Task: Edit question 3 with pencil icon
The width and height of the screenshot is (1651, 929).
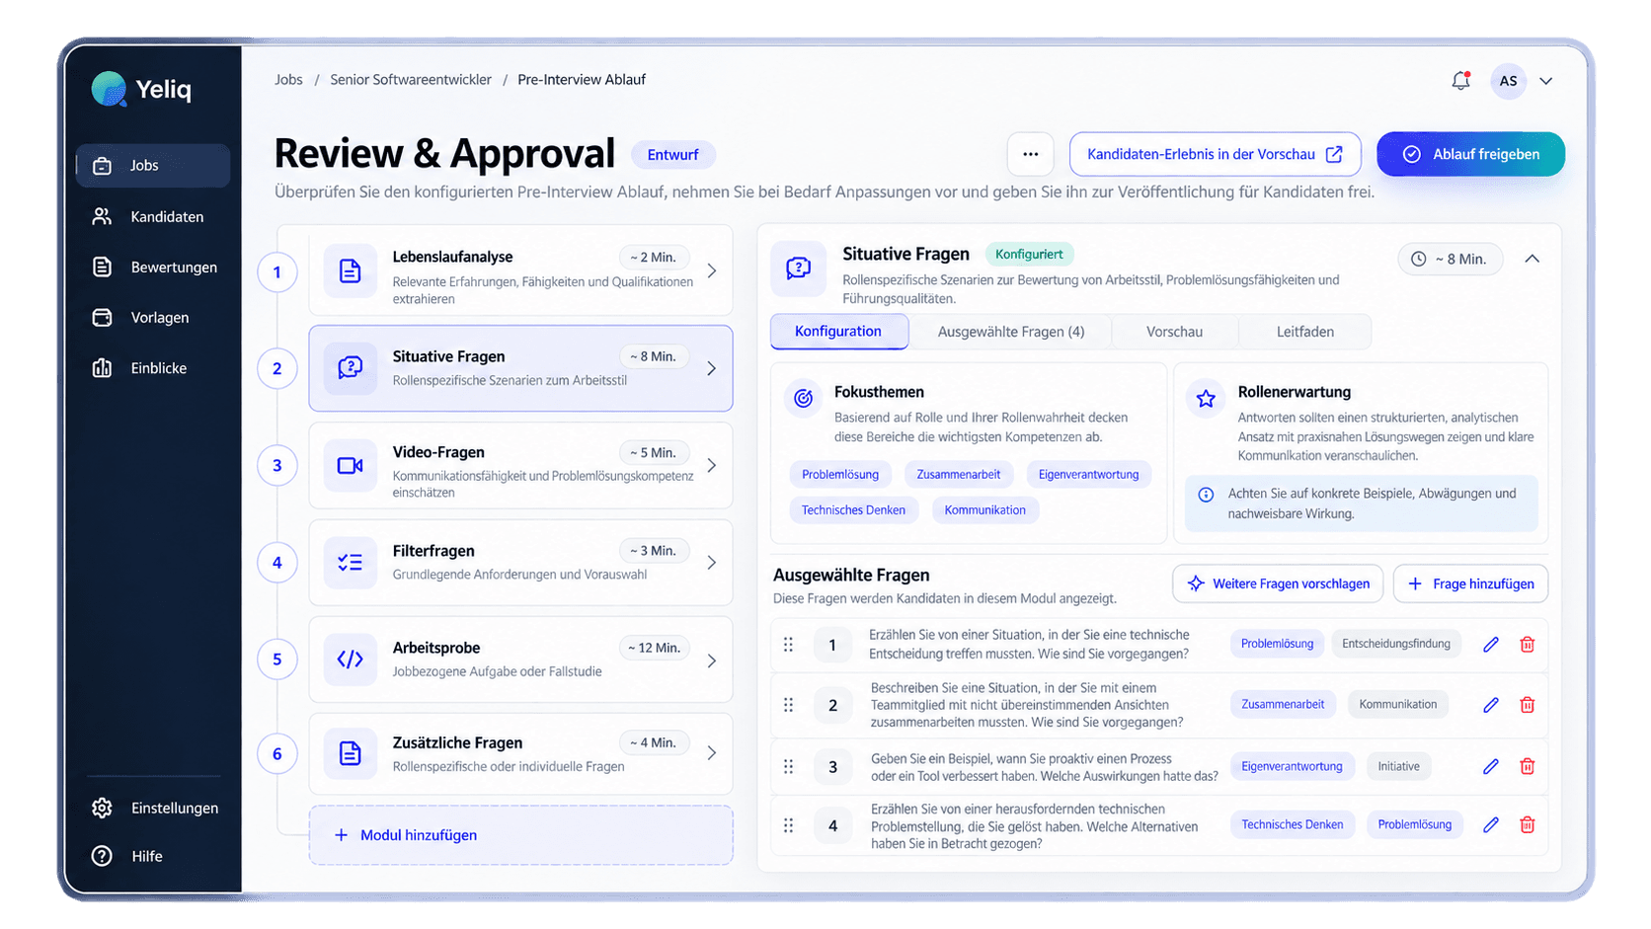Action: (x=1491, y=766)
